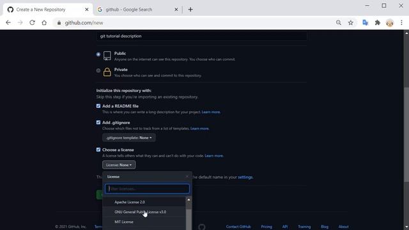
Task: Open Pricing footer link
Action: [266, 227]
